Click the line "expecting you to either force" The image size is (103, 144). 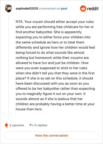tap(53, 37)
